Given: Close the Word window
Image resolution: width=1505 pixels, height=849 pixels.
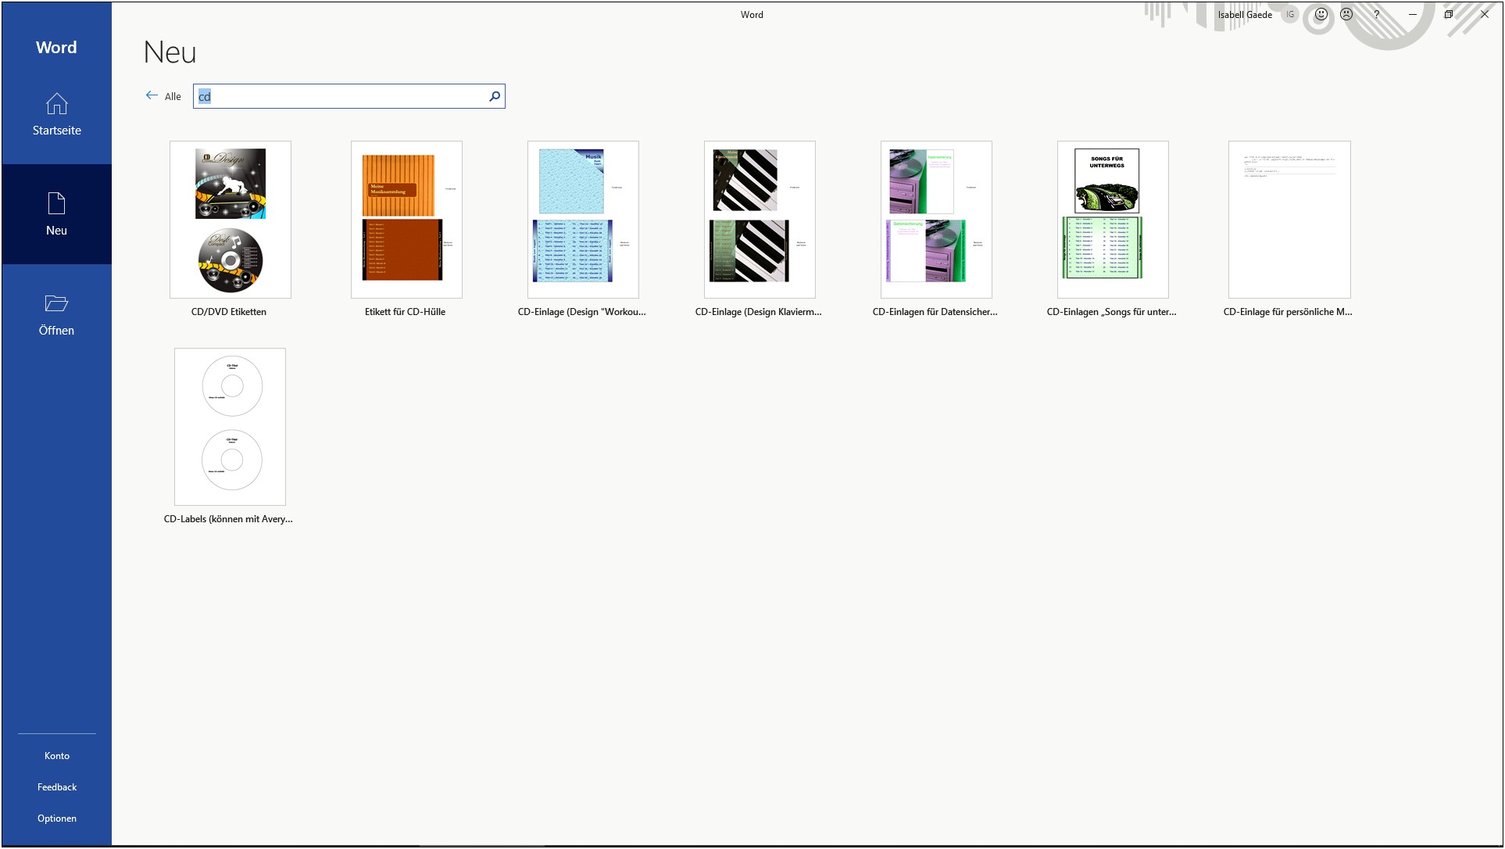Looking at the screenshot, I should [x=1484, y=14].
